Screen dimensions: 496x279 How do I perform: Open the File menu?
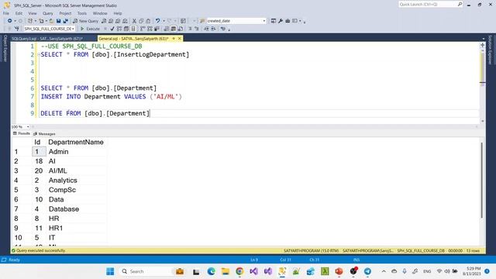[x=6, y=13]
